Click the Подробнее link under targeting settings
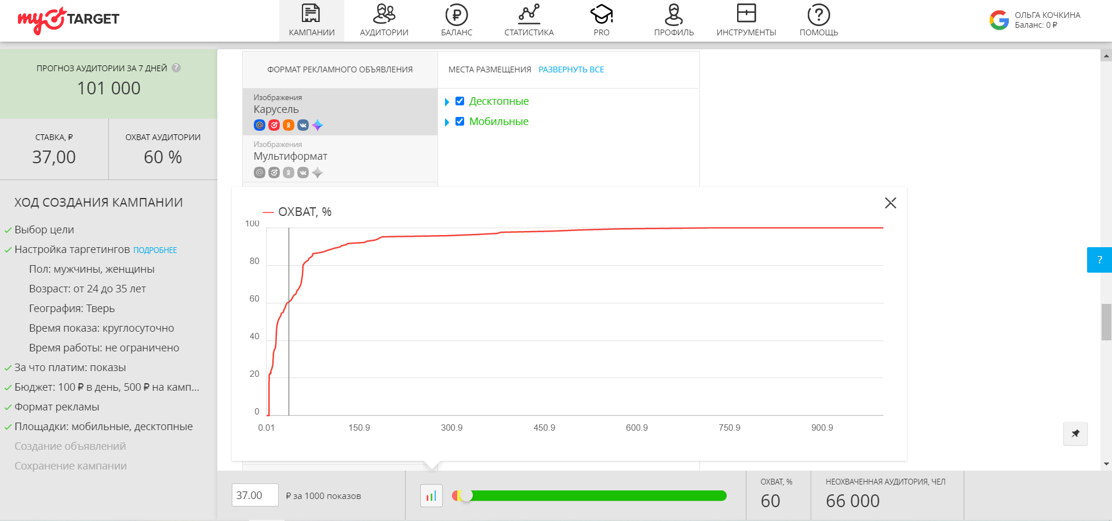1112x521 pixels. click(155, 250)
